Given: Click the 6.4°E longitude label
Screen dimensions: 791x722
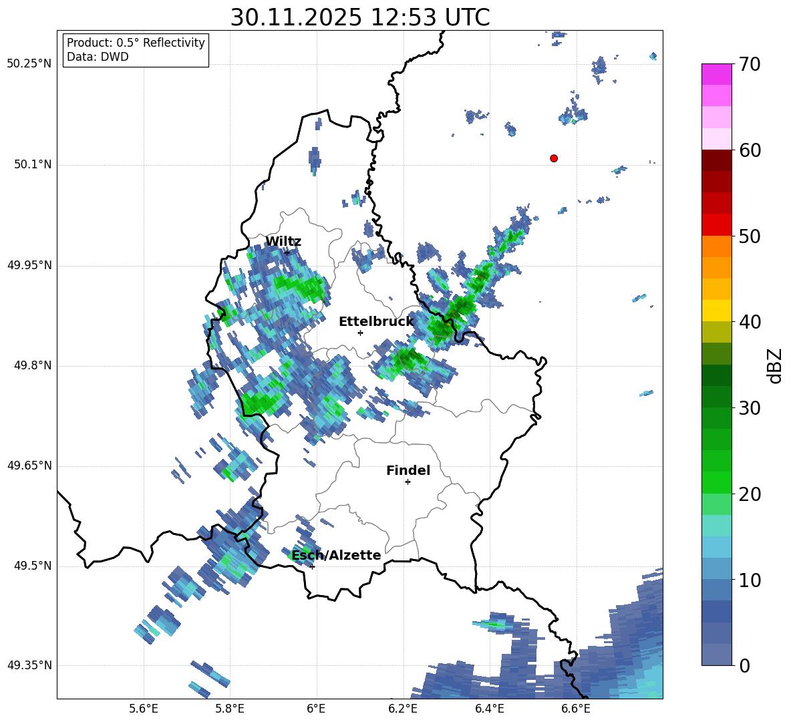Looking at the screenshot, I should pos(489,709).
